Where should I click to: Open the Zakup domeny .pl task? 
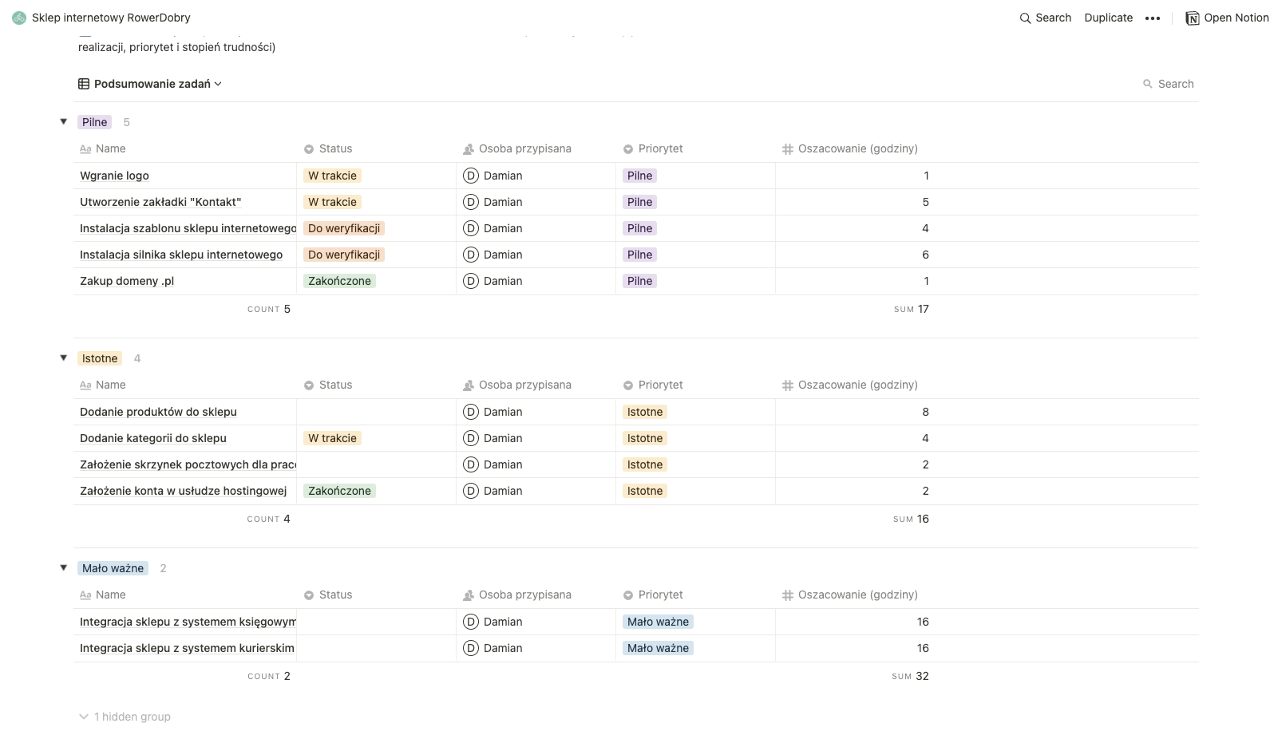coord(127,281)
